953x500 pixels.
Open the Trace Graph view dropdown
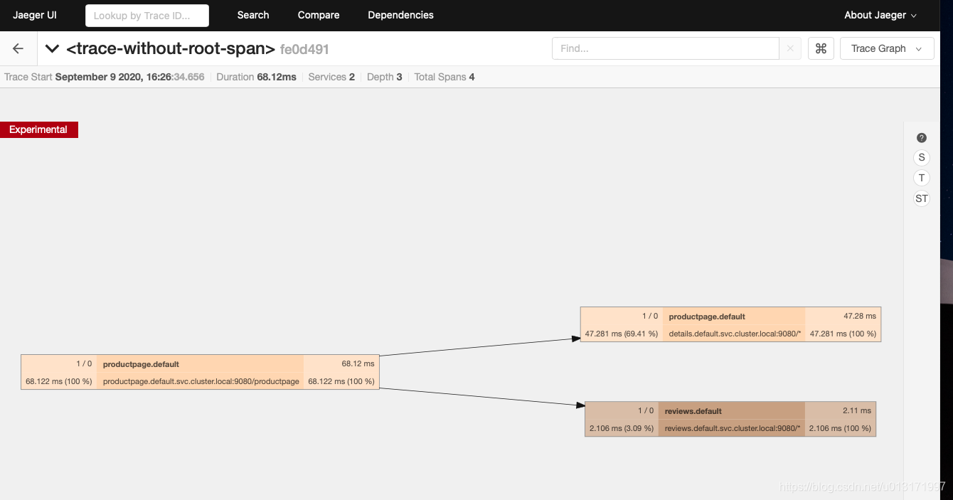coord(887,48)
